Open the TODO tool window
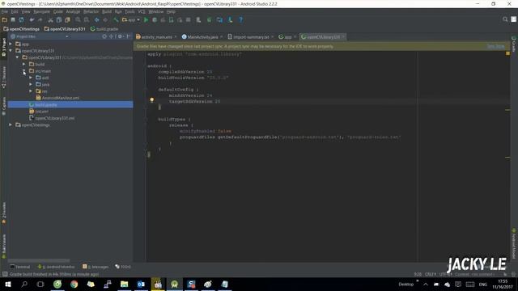Image resolution: width=518 pixels, height=291 pixels. pos(123,267)
